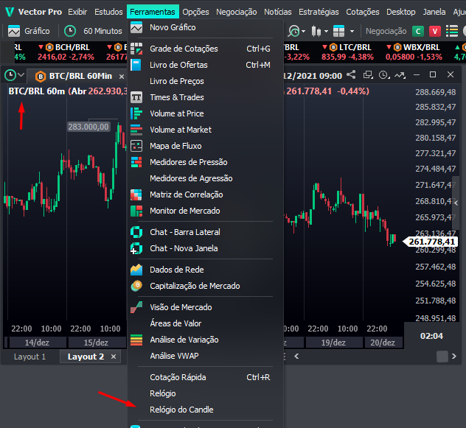Switch to Layout 1 tab
This screenshot has height=428, width=466.
pos(29,357)
